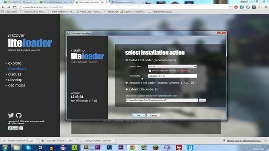Go back using browser back arrow
The image size is (269, 151).
(x=3, y=7)
